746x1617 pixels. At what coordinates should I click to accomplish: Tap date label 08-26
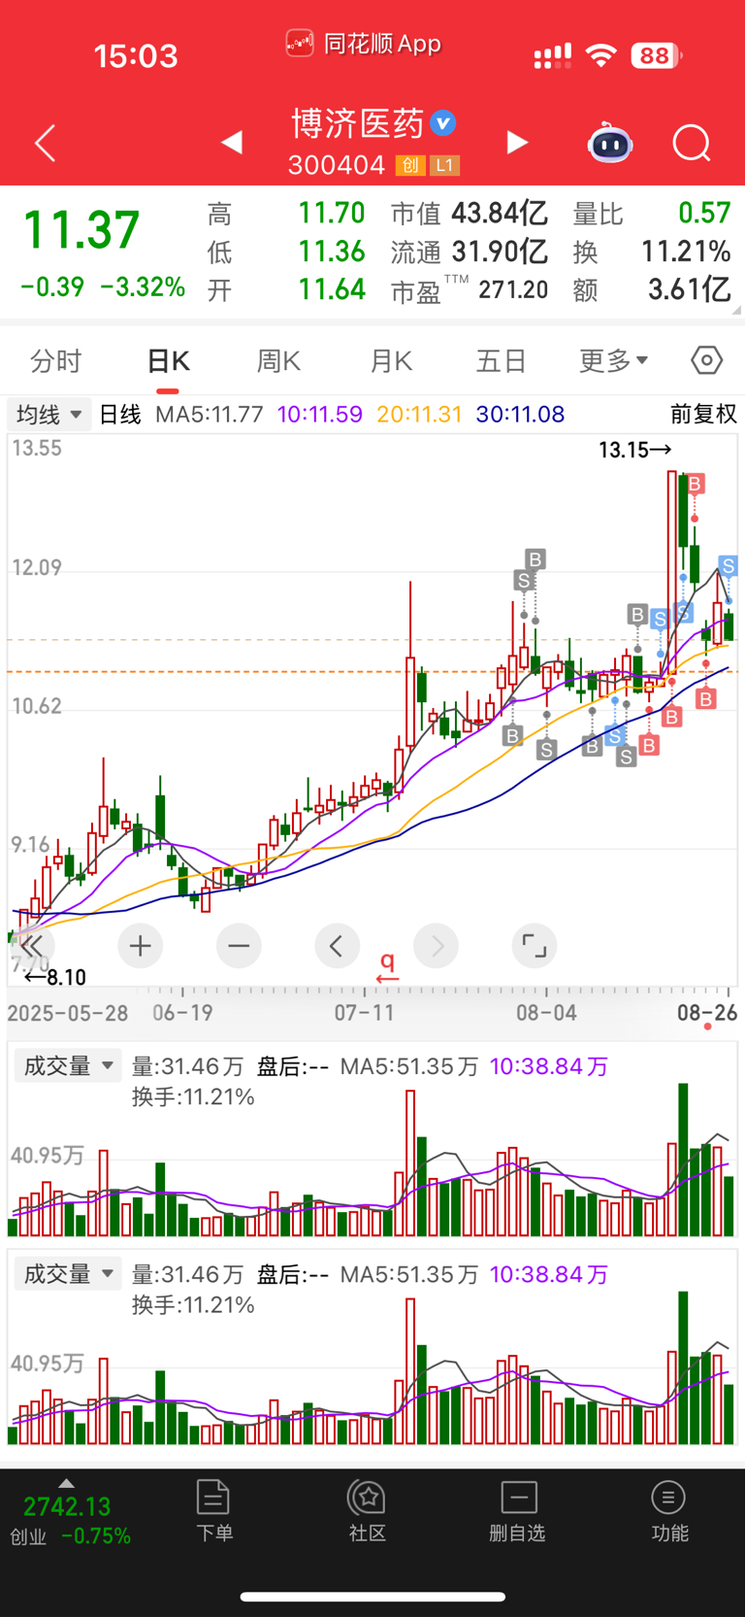point(707,1013)
